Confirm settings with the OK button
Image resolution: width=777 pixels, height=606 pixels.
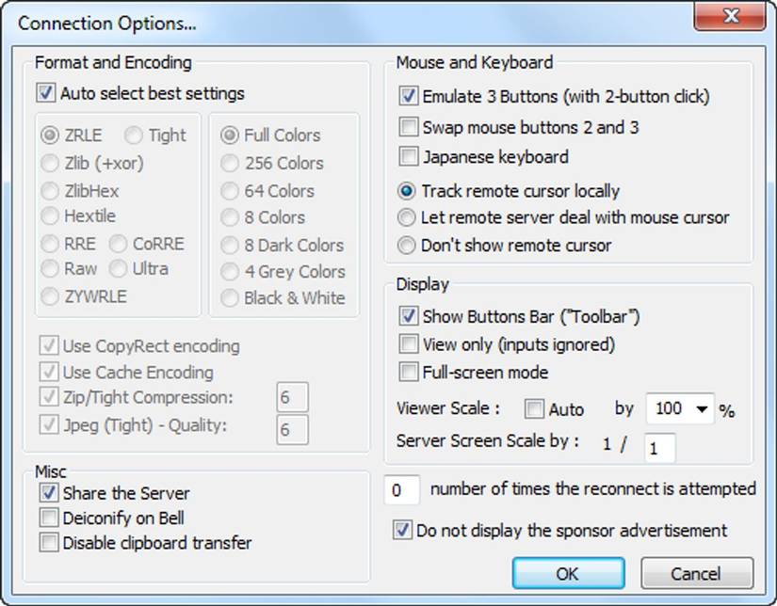click(x=570, y=573)
